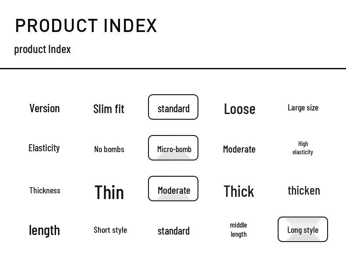
Task: Click the Thickness row label
Action: coord(45,190)
